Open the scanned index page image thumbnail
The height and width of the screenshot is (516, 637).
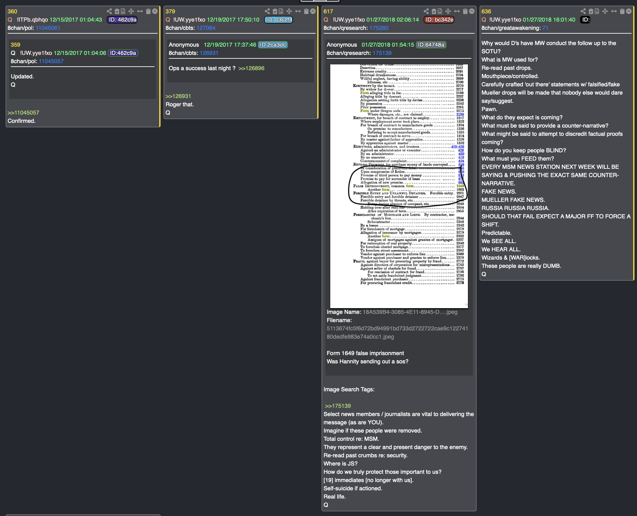tap(399, 186)
